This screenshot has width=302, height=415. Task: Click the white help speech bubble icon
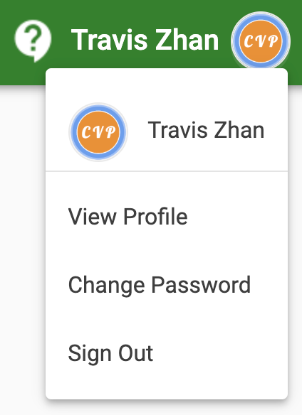coord(33,41)
